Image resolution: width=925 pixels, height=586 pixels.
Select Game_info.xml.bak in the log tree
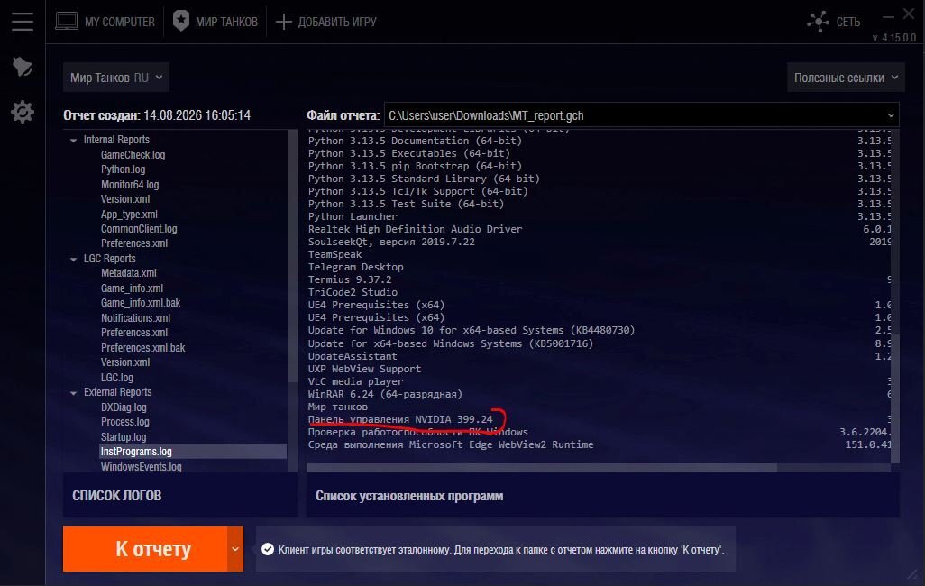pyautogui.click(x=141, y=303)
